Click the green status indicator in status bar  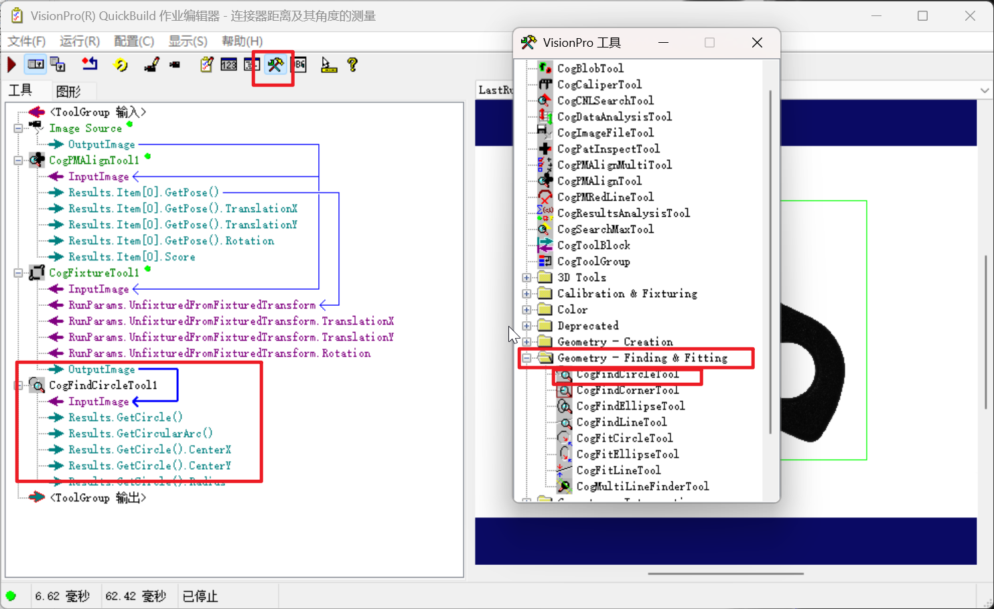tap(11, 596)
